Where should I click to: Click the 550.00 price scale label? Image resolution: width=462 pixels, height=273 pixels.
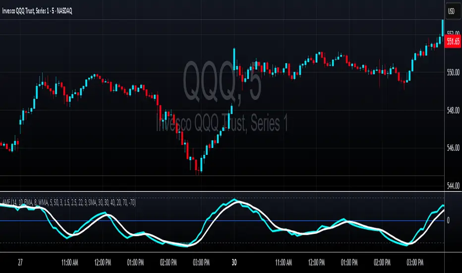tap(453, 72)
